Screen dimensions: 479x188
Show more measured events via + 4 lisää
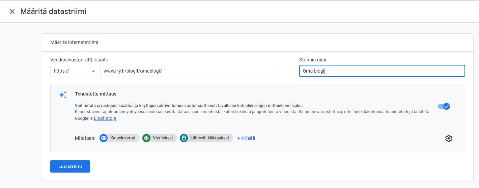point(246,138)
